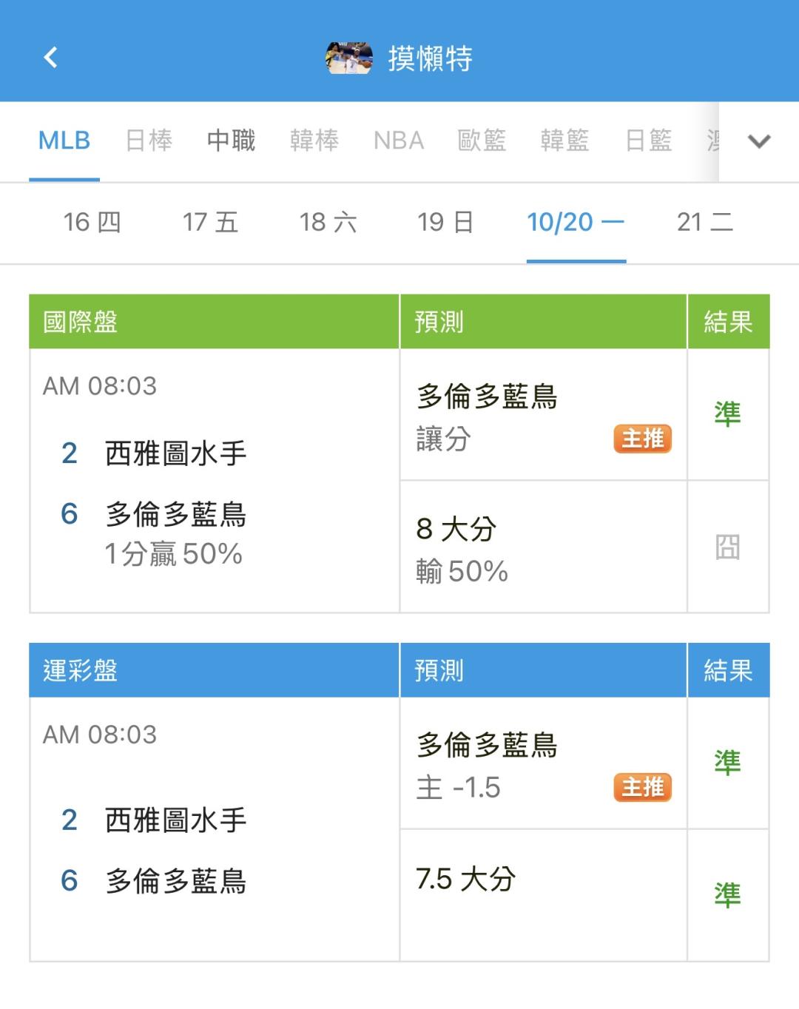The image size is (799, 1009).
Task: Go to the 歐籃 tab
Action: 482,141
